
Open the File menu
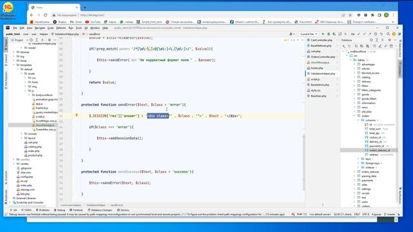point(15,28)
